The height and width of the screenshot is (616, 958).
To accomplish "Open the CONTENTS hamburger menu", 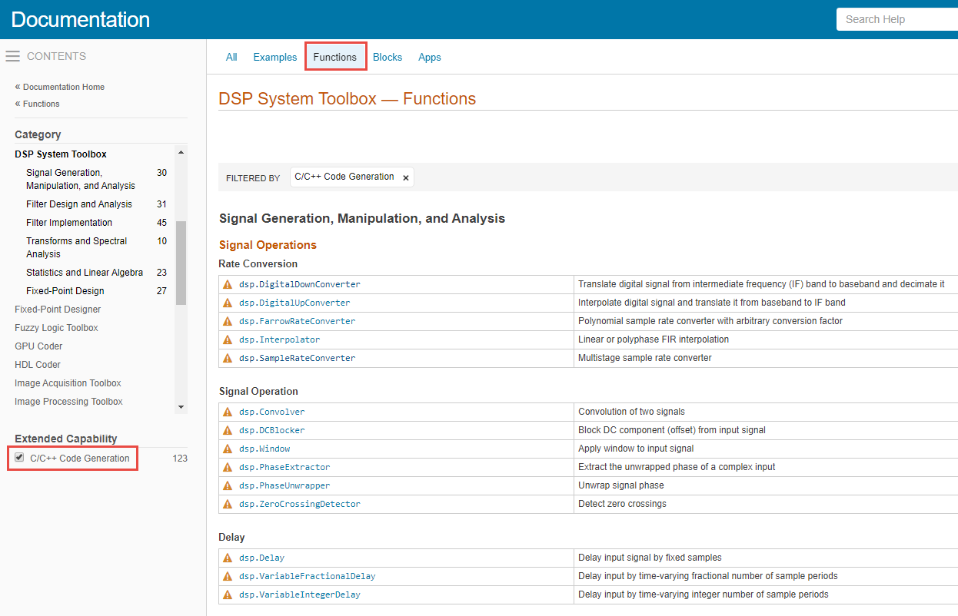I will click(12, 55).
